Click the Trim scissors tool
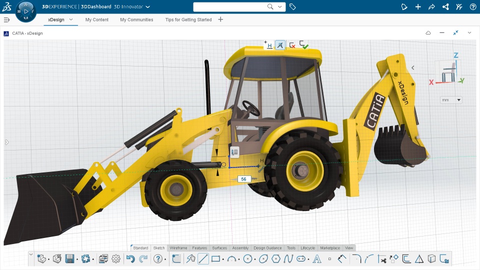This screenshot has width=480, height=270. (382, 259)
